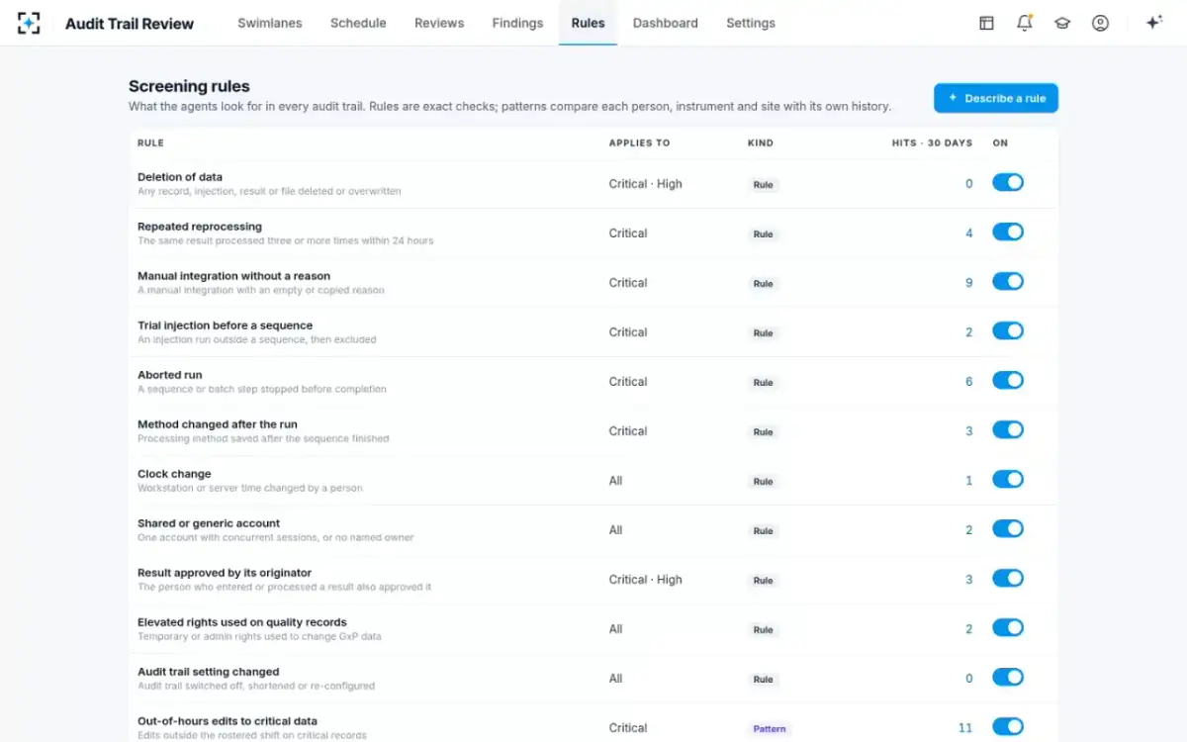Click the Audit Trail Review title
1187x742 pixels.
[130, 23]
